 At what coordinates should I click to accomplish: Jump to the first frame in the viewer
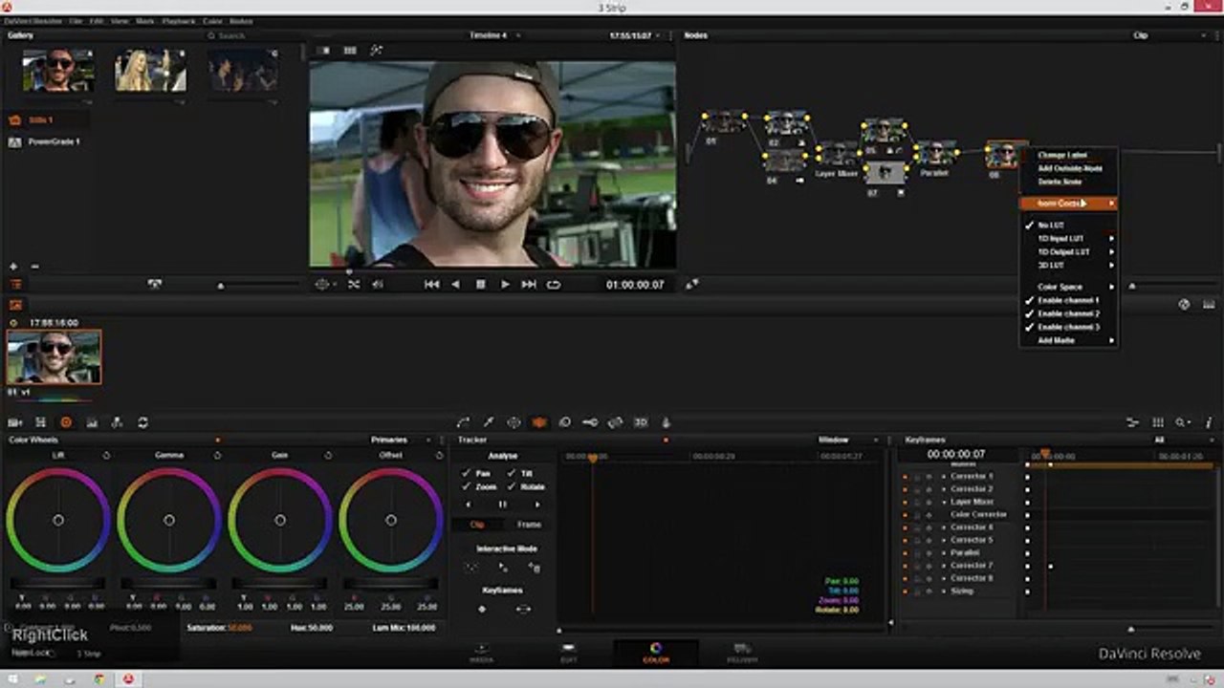(x=432, y=285)
